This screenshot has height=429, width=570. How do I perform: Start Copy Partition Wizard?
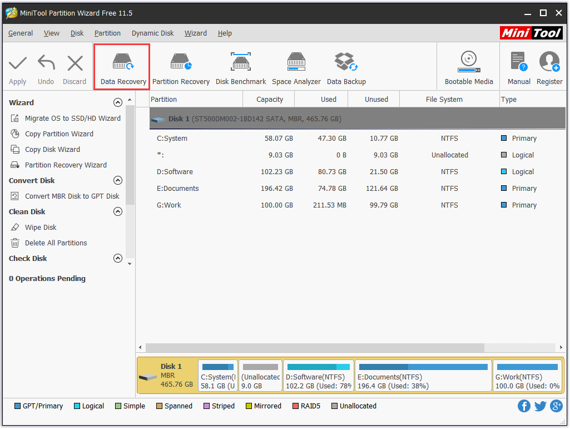click(52, 134)
